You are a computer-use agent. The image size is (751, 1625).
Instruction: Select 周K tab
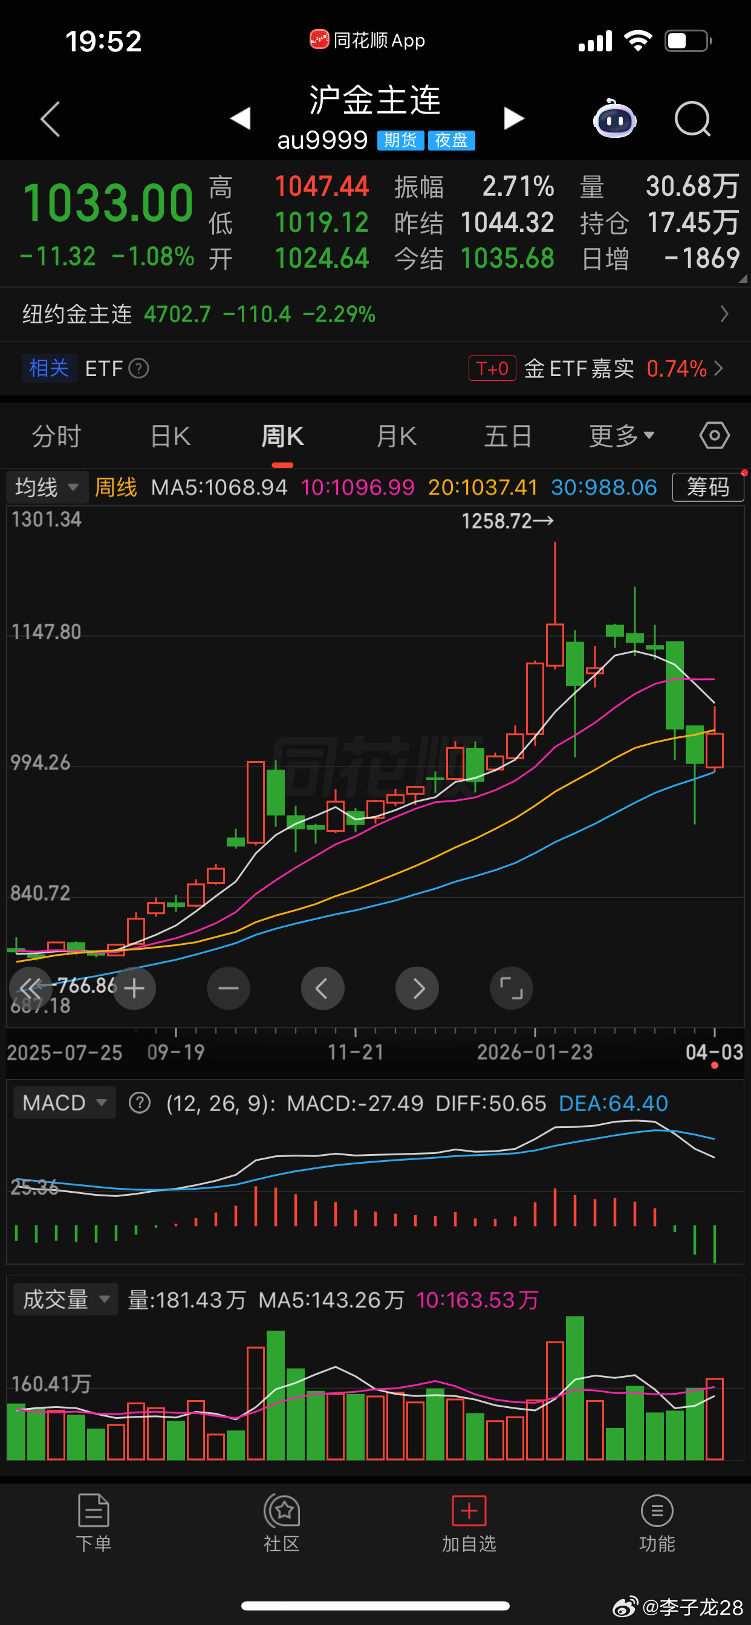282,436
